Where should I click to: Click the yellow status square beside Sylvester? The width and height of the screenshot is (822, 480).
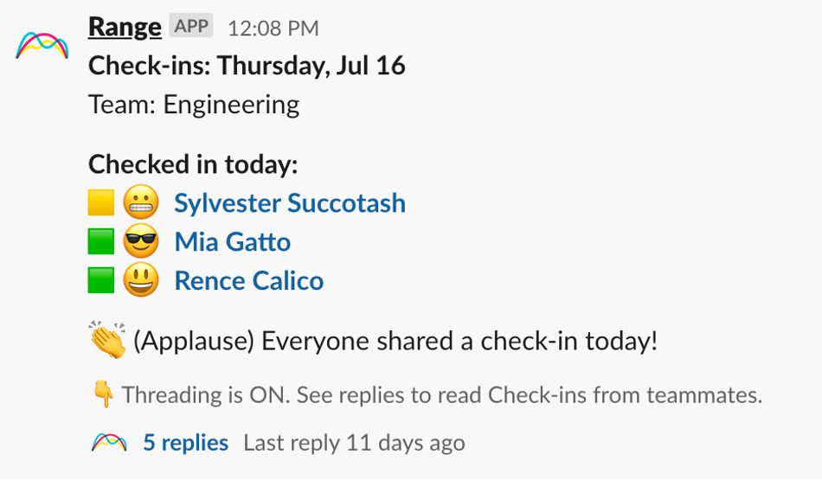[101, 203]
